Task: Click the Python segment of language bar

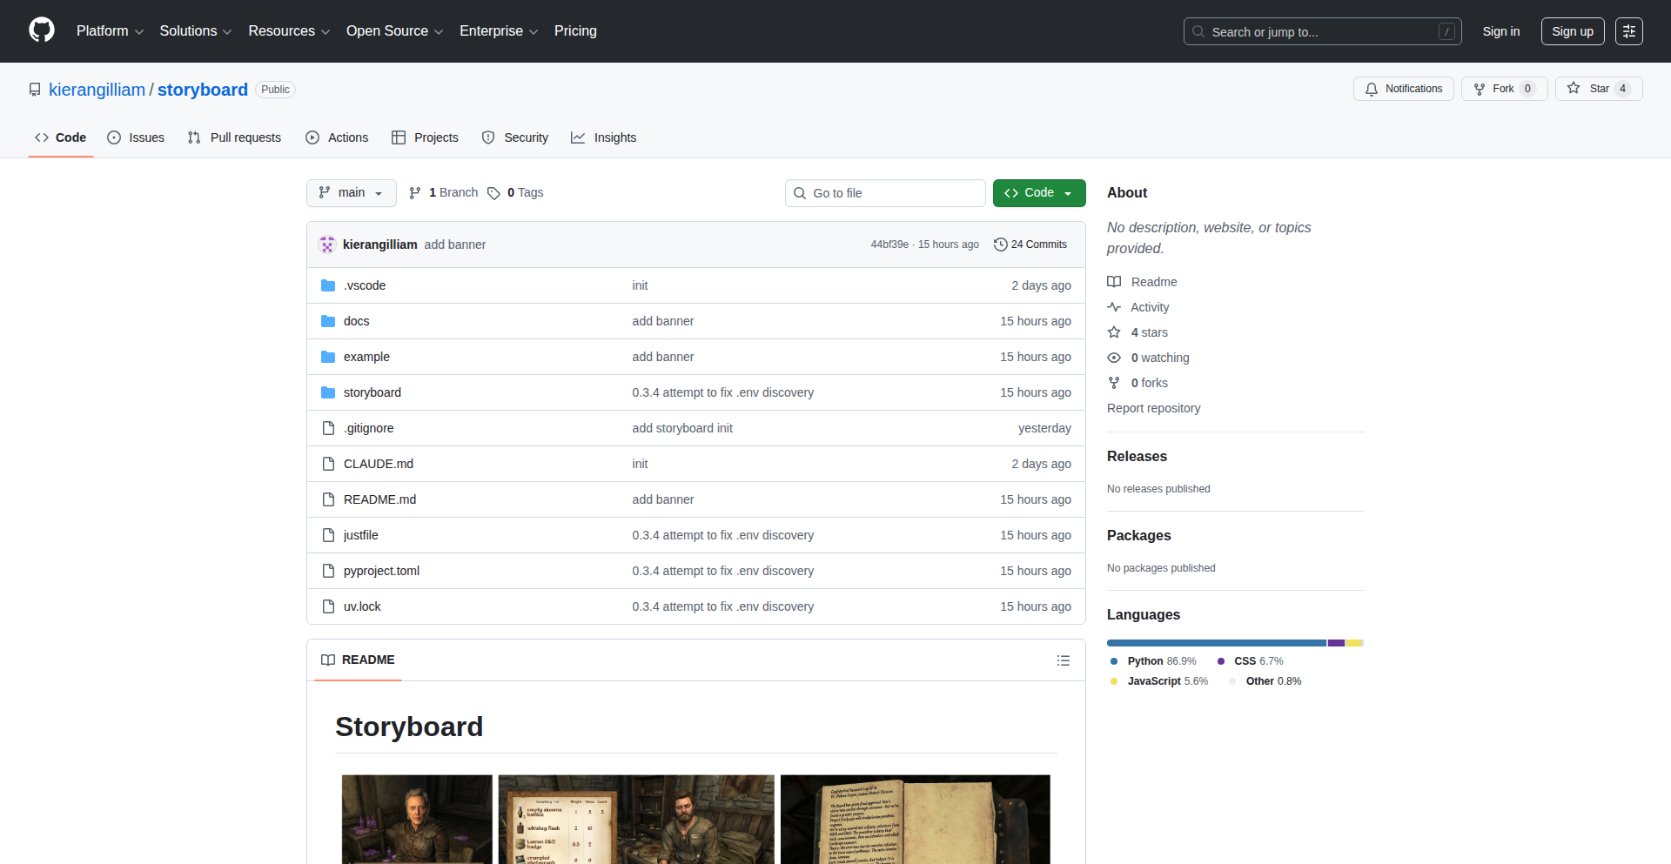Action: (x=1216, y=643)
